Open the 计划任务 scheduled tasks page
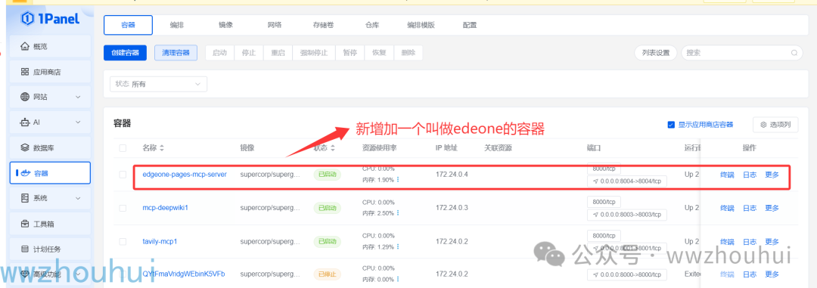 [50, 249]
